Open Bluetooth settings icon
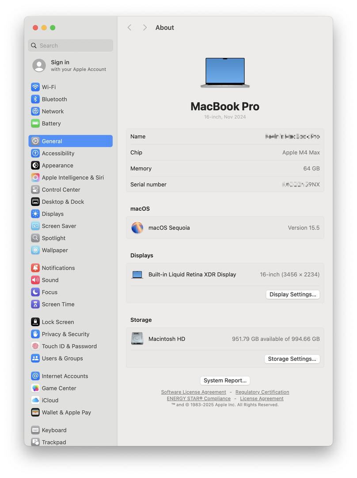 point(35,99)
